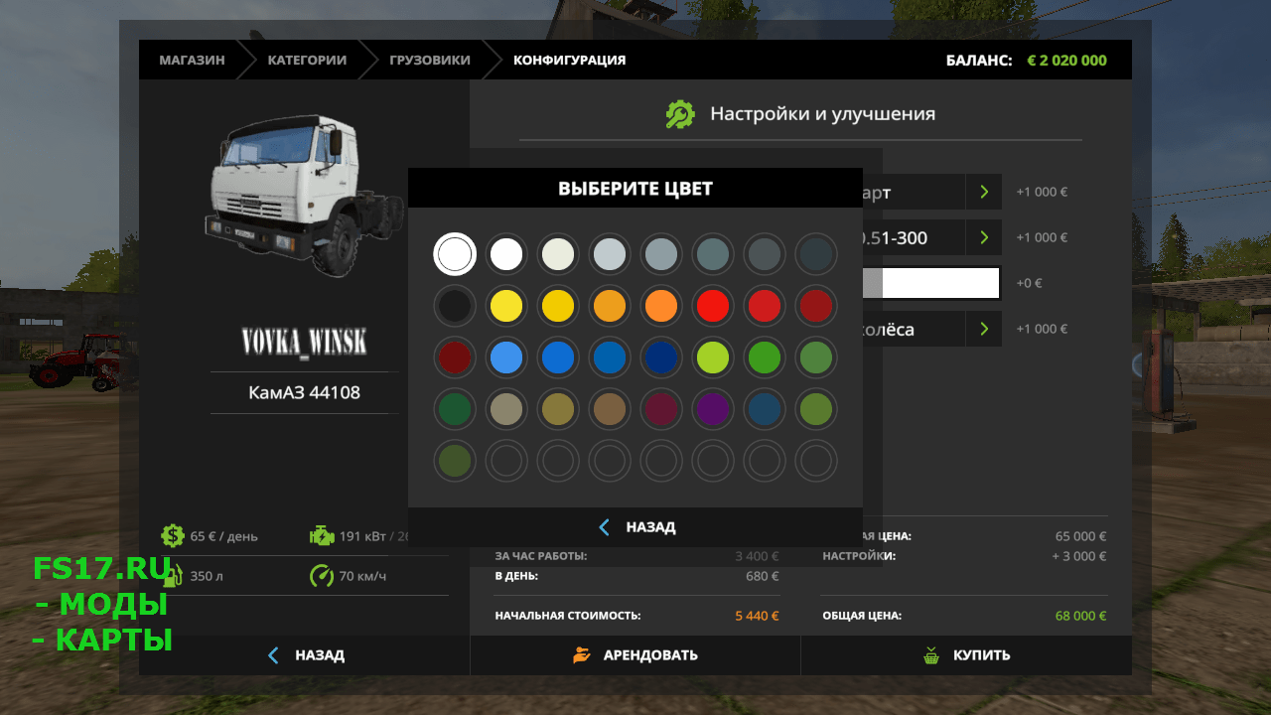Click the balance amount € 2 020 000
The width and height of the screenshot is (1271, 715).
1066,61
